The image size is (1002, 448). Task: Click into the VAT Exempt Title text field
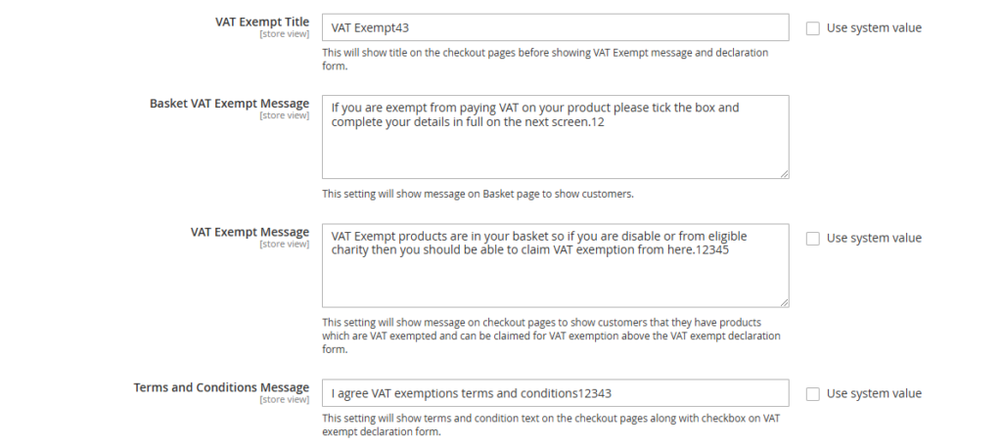(555, 27)
